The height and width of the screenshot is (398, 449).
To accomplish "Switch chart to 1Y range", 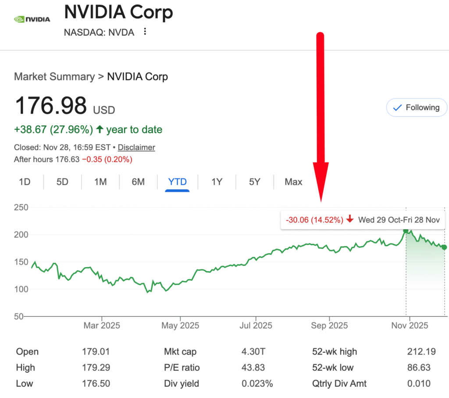I will [217, 182].
